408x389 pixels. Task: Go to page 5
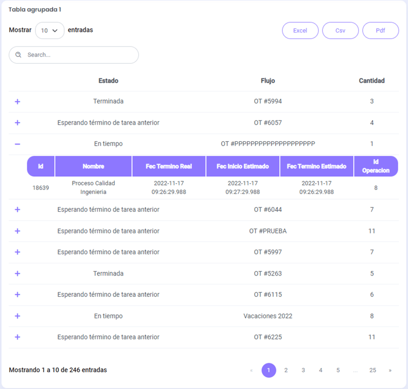tap(338, 370)
